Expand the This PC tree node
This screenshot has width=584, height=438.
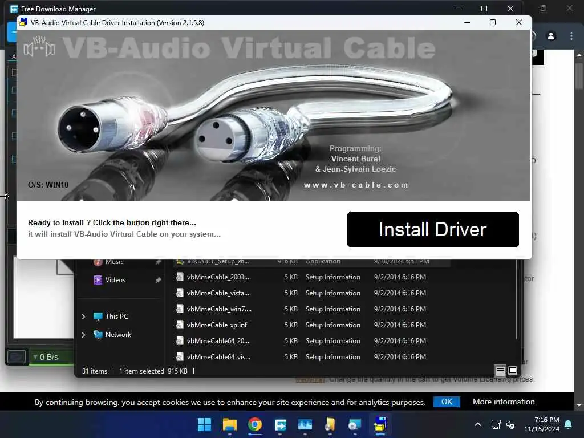click(x=84, y=317)
